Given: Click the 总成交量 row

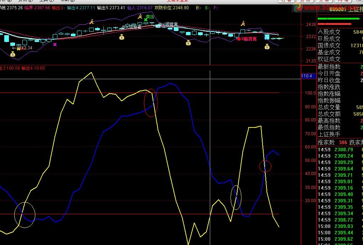Looking at the screenshot, I should 340,107.
